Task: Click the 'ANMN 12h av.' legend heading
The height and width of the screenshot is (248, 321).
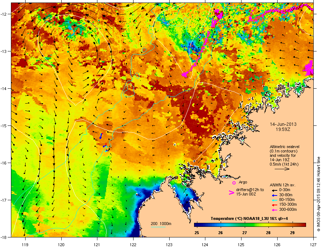Action: (282, 185)
